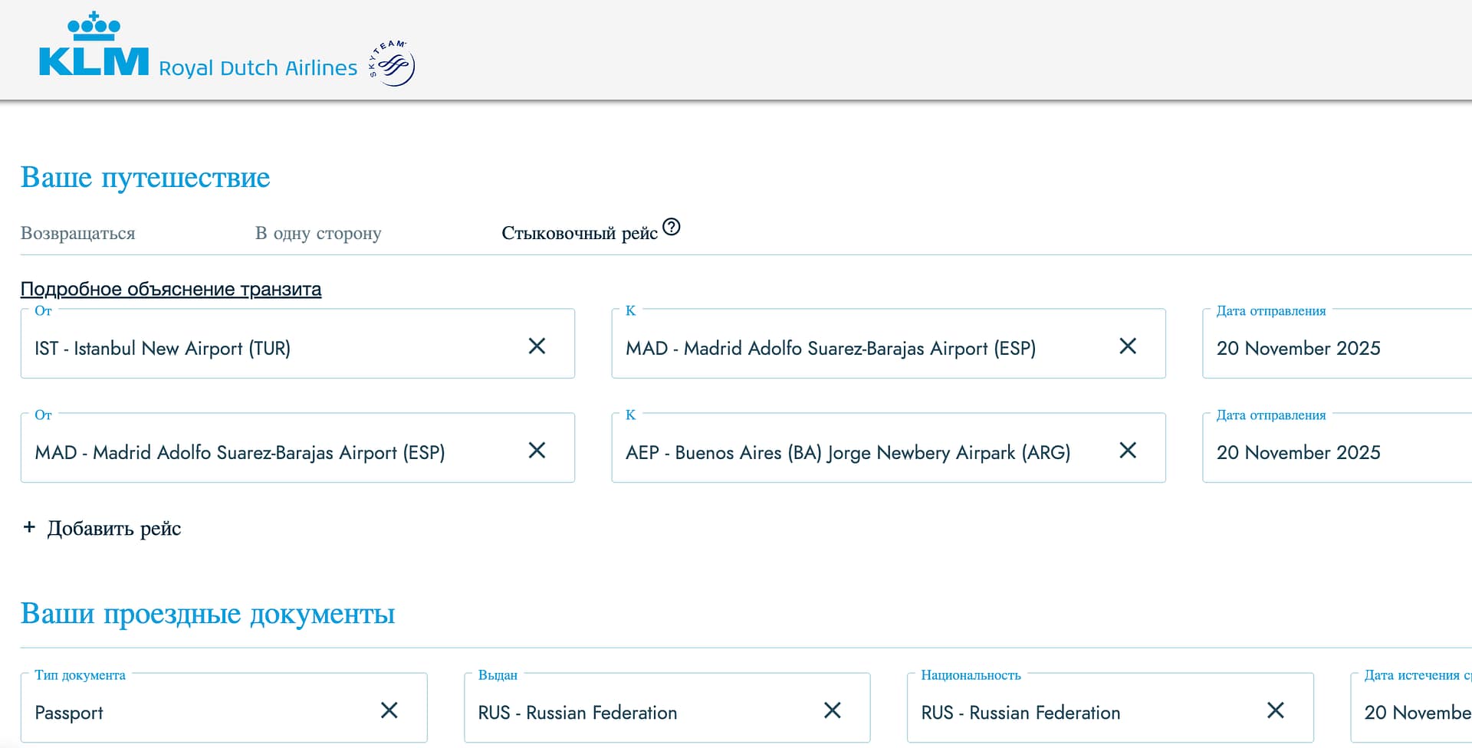This screenshot has height=748, width=1472.
Task: Clear the Passport document type field
Action: 389,710
